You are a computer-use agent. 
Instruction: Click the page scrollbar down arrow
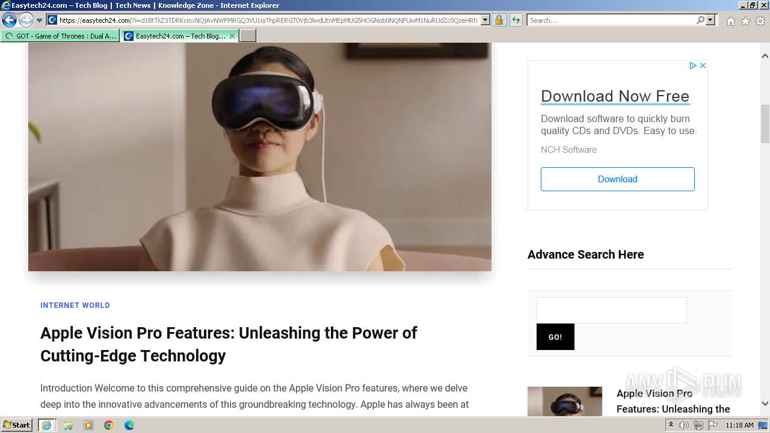click(765, 404)
